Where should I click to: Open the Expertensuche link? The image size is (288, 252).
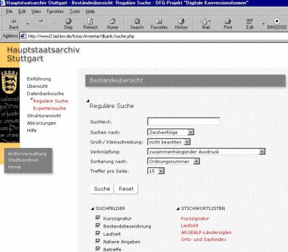(49, 109)
